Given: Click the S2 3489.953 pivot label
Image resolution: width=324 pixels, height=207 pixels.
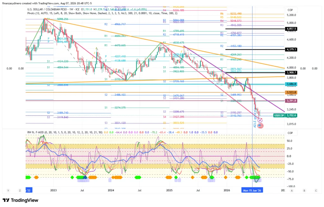Looking at the screenshot, I should pos(231,95).
